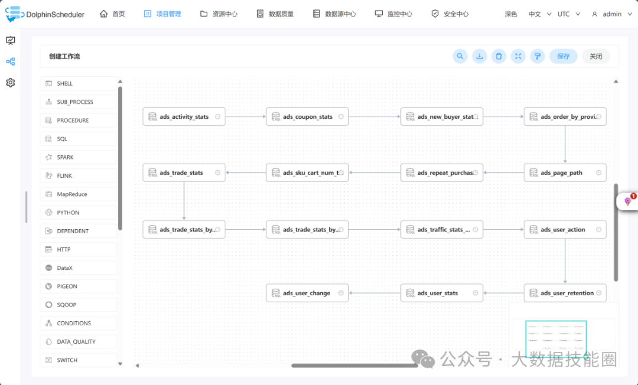Click the info icon on ads_activity_stats node
Viewport: 638px width, 385px height.
(x=217, y=117)
